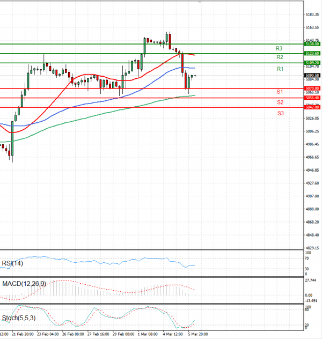
Task: Click the S1 support label
Action: tap(280, 92)
